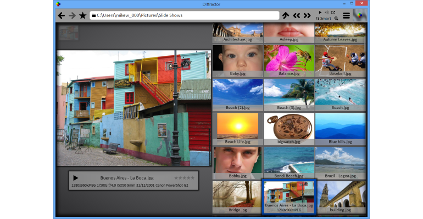Open the Smart sort order dropdown
Viewport: 423px width, 219px height.
[324, 19]
